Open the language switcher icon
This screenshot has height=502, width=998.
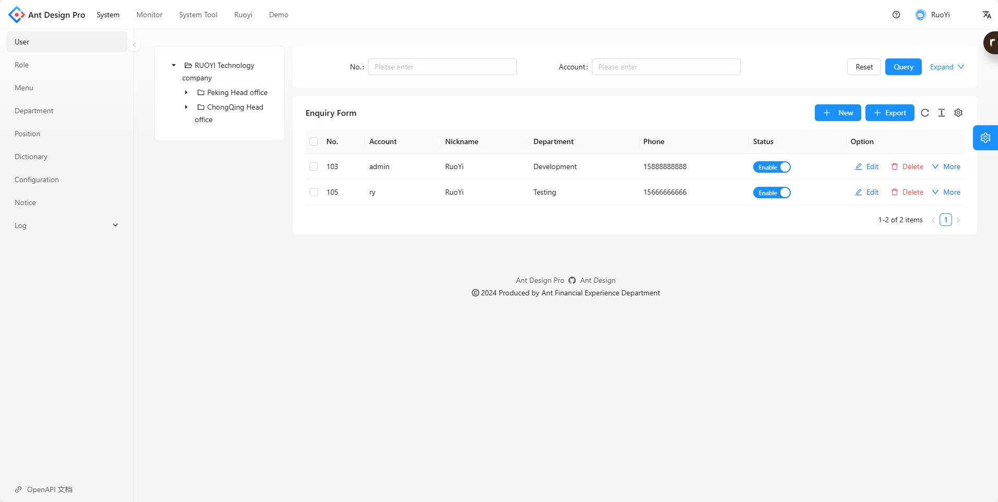[x=987, y=15]
